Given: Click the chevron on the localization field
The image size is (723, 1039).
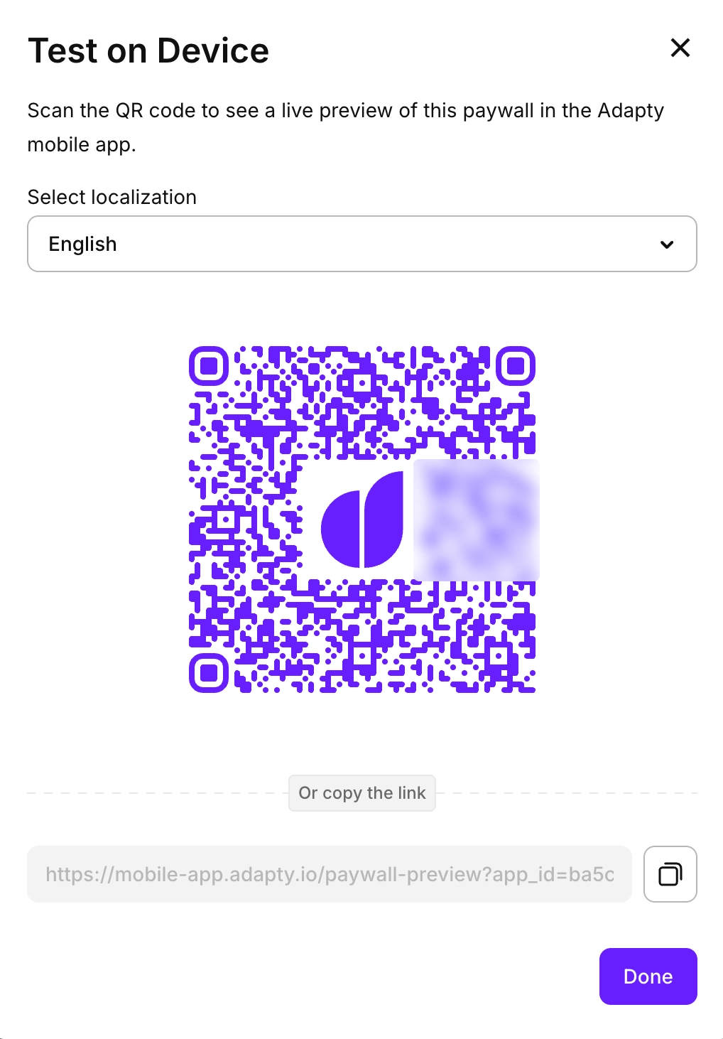Looking at the screenshot, I should (665, 244).
